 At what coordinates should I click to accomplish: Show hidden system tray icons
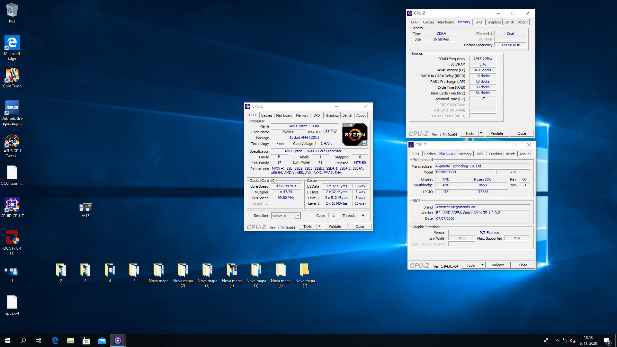(x=557, y=341)
